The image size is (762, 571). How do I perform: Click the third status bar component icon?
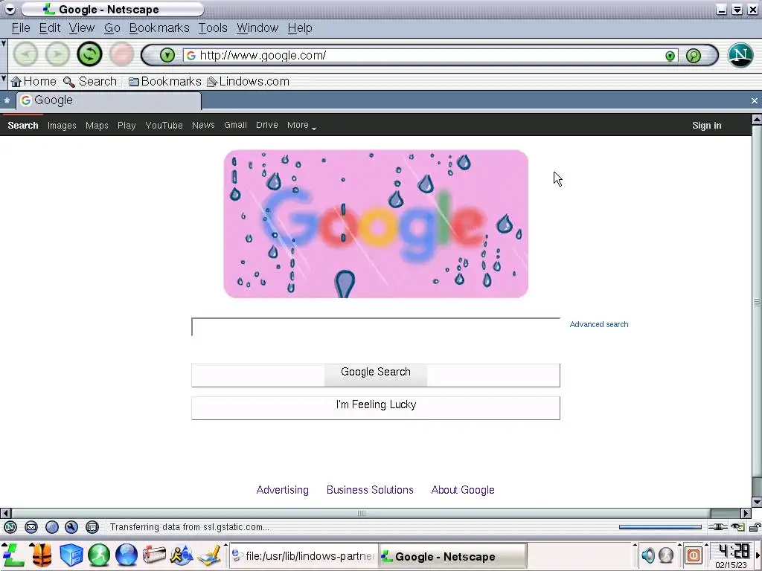point(51,527)
